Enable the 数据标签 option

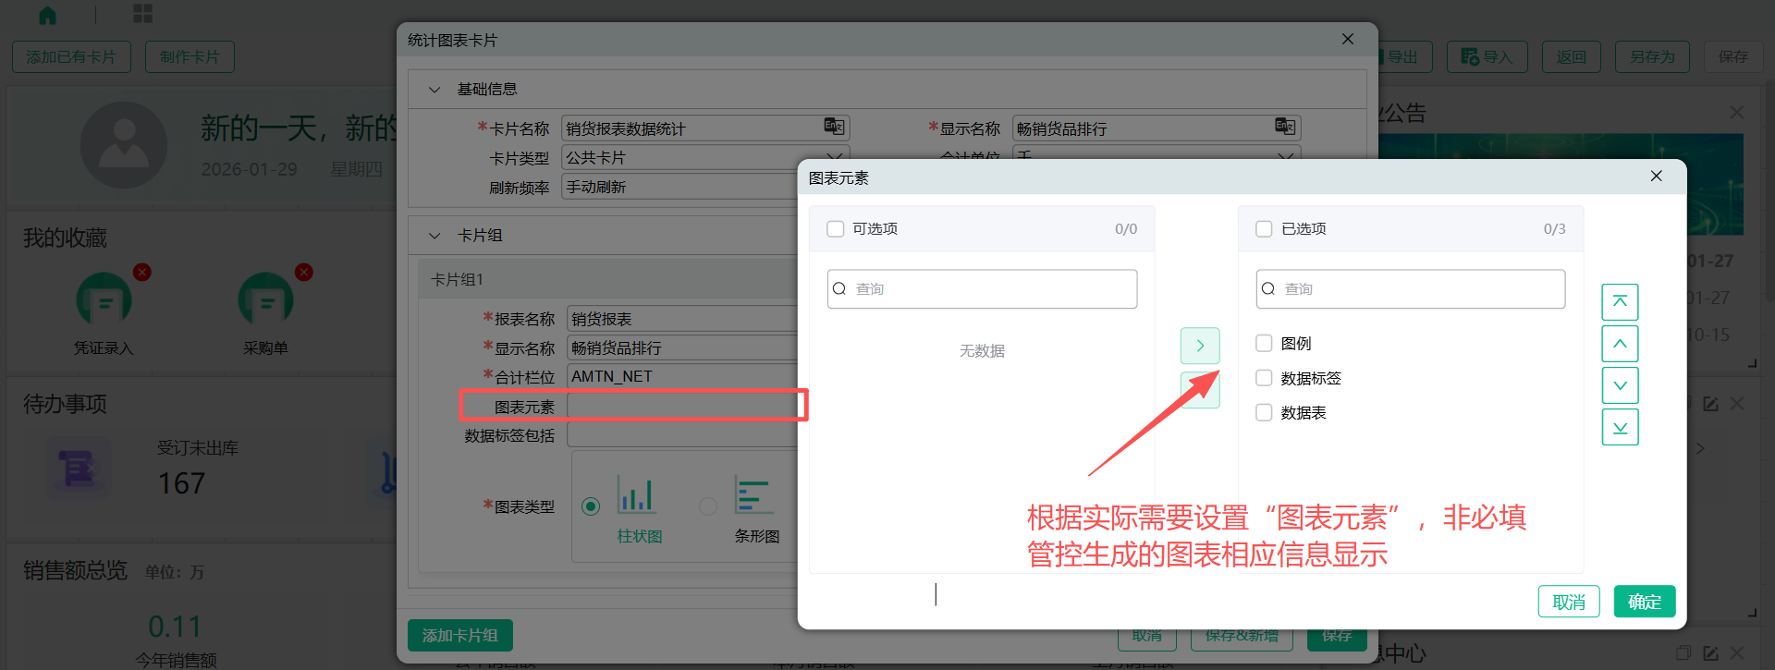click(x=1264, y=378)
